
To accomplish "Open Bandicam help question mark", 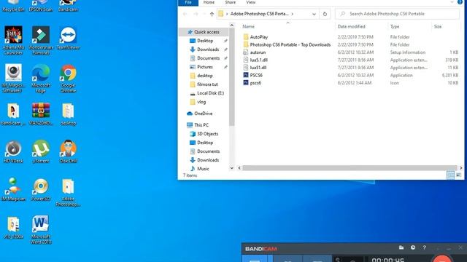I will [x=425, y=247].
